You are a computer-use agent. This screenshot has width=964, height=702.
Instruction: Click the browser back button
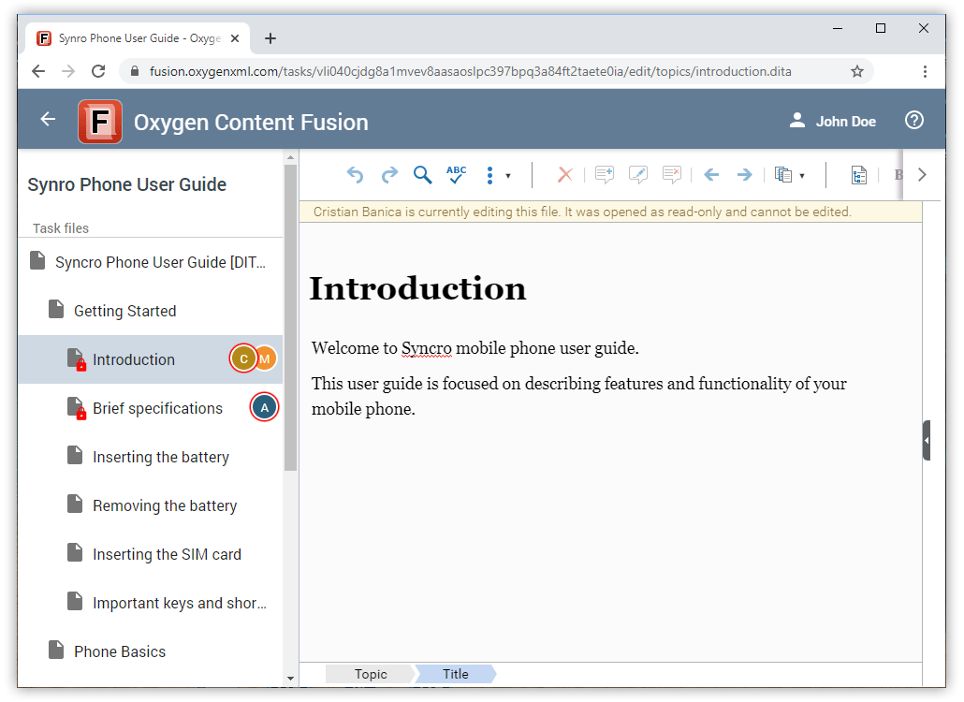pyautogui.click(x=38, y=71)
